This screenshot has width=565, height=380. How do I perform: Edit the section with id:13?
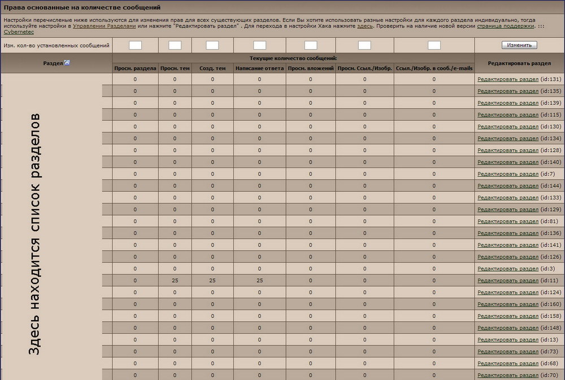tap(508, 340)
